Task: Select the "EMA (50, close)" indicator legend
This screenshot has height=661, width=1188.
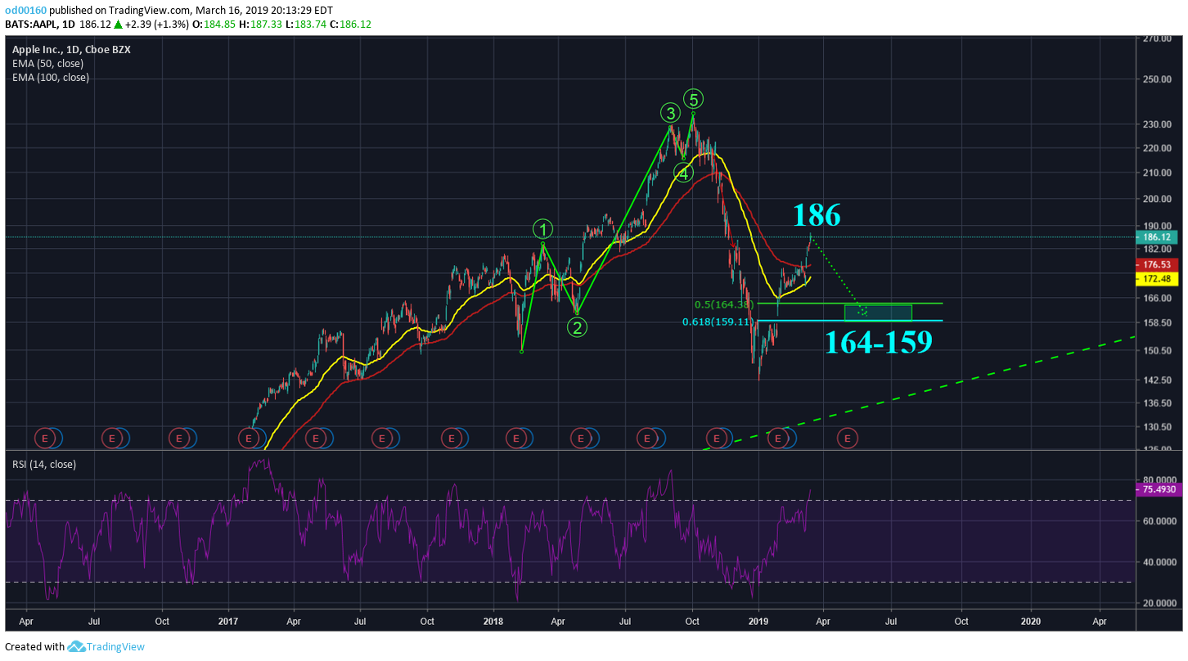Action: pyautogui.click(x=47, y=64)
